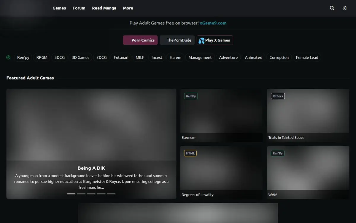Expand the More menu
356x223 pixels.
[x=128, y=8]
